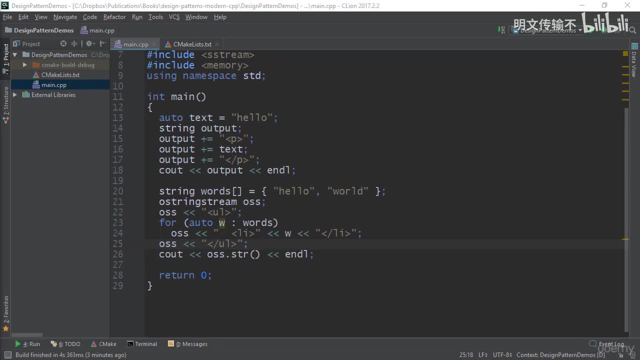Screen dimensions: 640x360
Task: Expand the External Libraries node
Action: coord(15,95)
